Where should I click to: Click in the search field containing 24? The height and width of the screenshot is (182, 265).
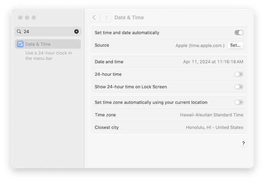click(48, 31)
